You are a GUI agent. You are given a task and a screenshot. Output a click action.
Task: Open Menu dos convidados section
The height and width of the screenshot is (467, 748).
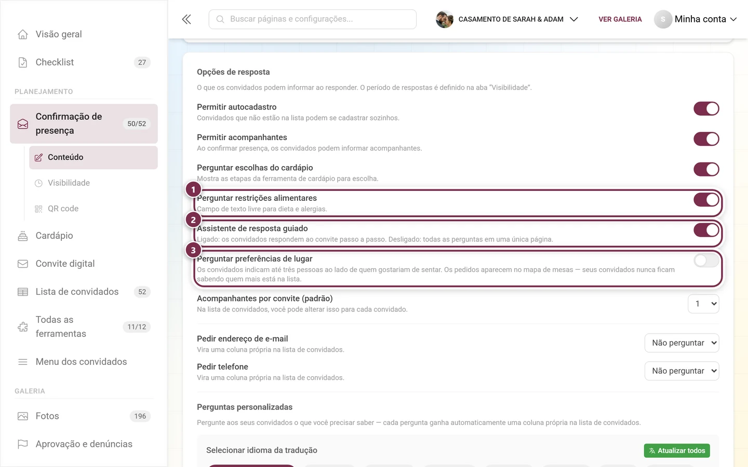[84, 362]
